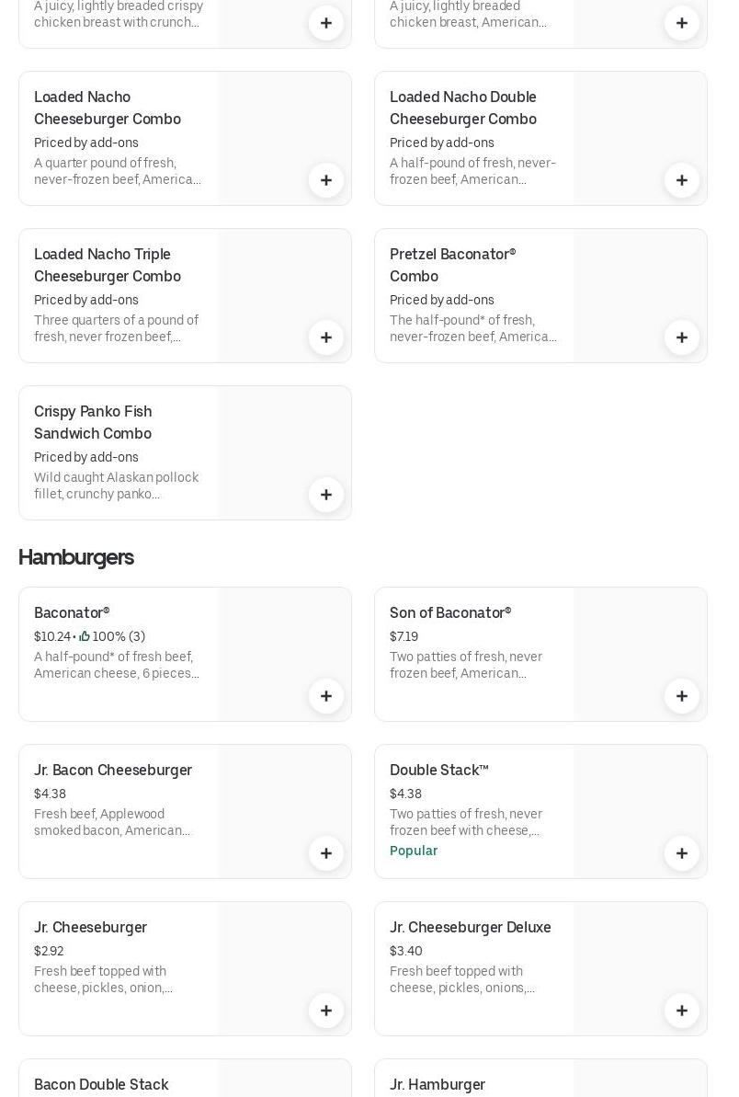The width and height of the screenshot is (739, 1097).
Task: Open Son of Baconator item details
Action: pyautogui.click(x=450, y=613)
